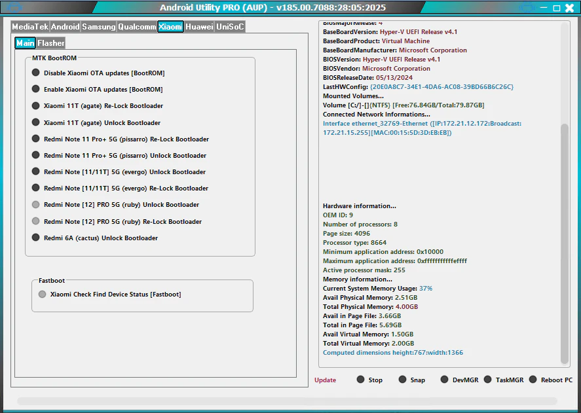Click 'BaseBoardManufacturer: Microsoft Corporation' line

pyautogui.click(x=394, y=50)
